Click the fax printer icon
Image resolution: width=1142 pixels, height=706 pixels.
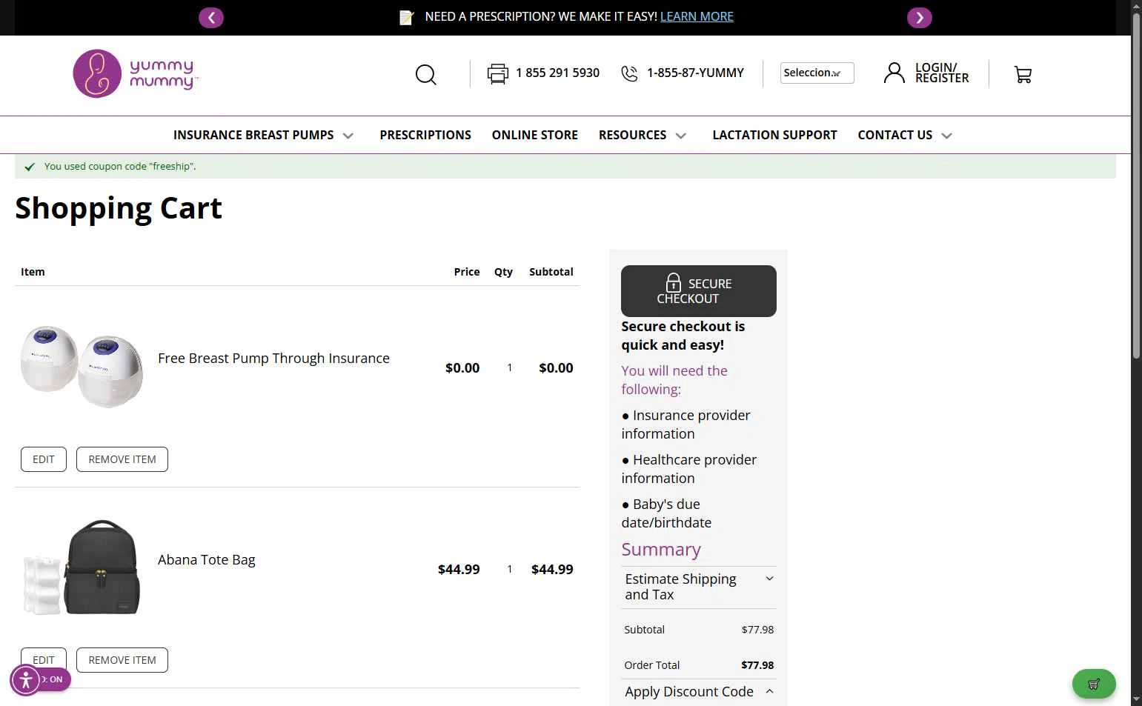click(x=498, y=73)
